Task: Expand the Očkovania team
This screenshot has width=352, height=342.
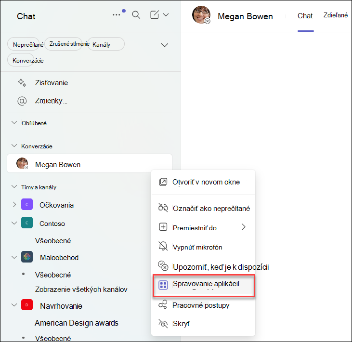Action: pos(14,205)
